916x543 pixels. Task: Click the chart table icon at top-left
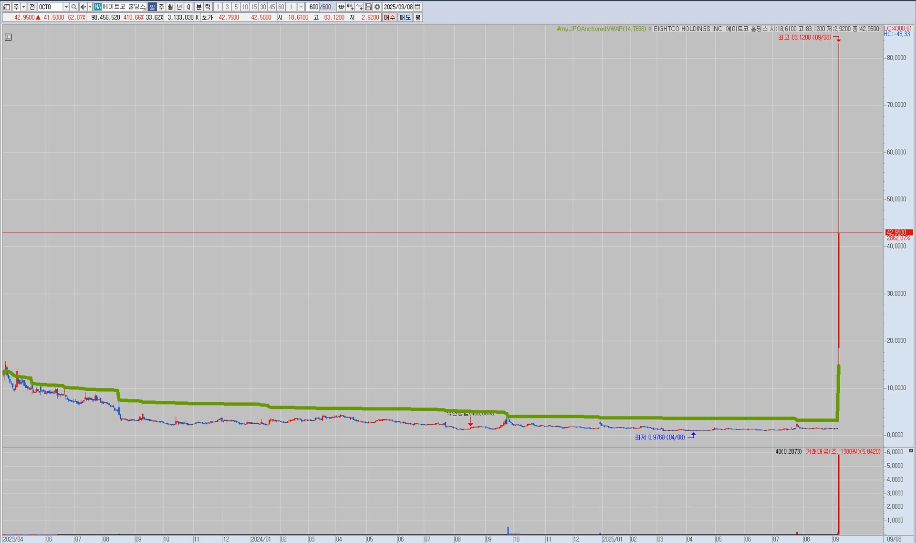click(8, 37)
